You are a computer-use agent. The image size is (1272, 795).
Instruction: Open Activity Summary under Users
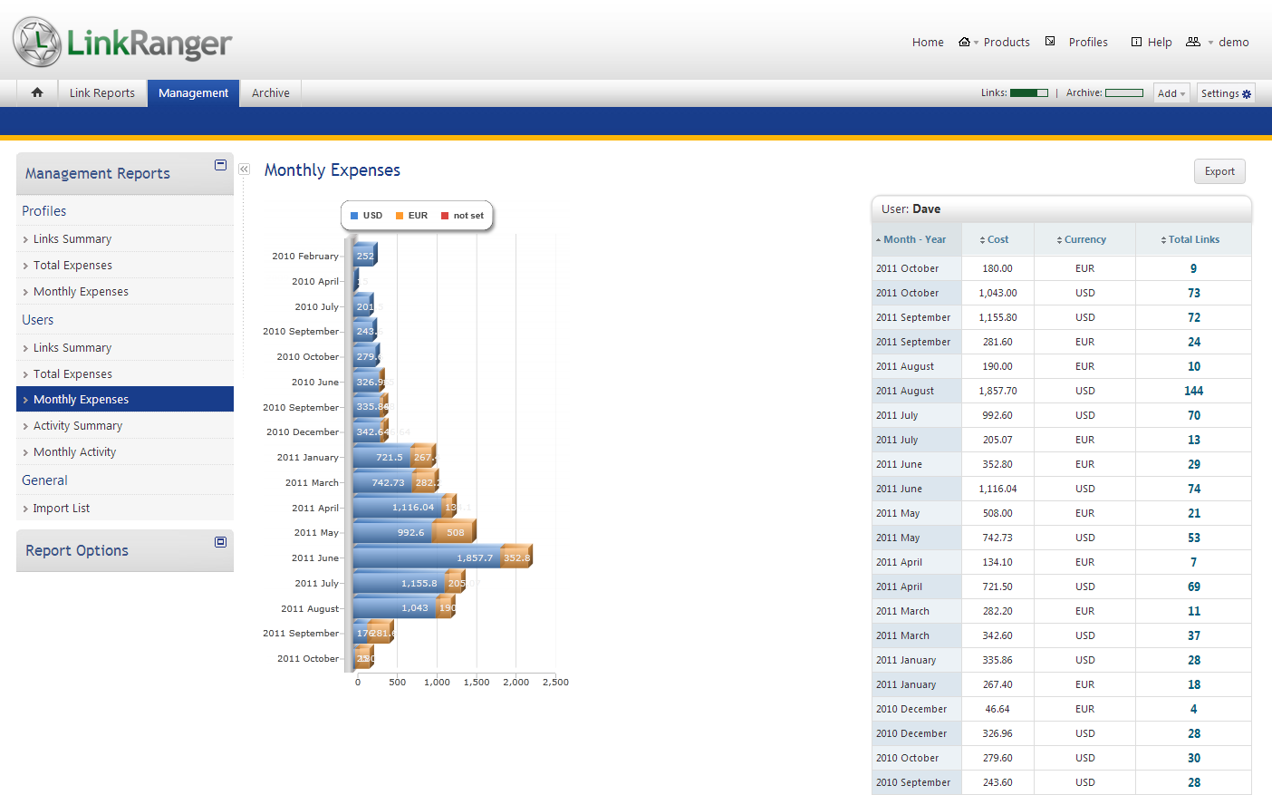tap(78, 426)
